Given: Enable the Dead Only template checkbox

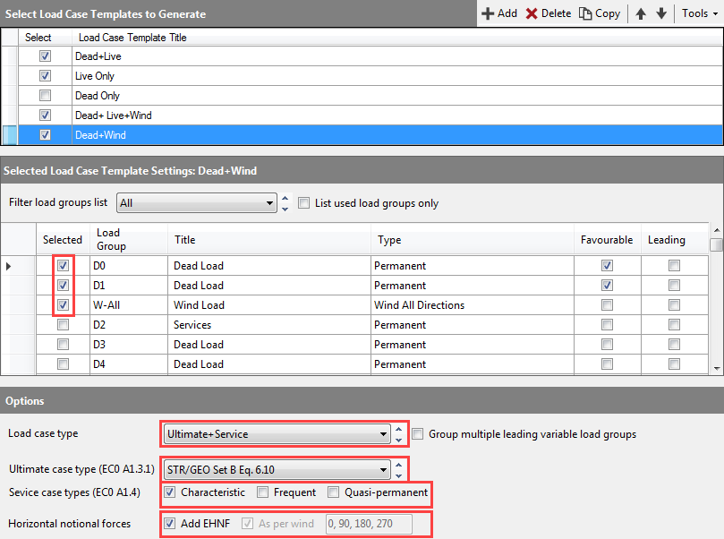Looking at the screenshot, I should (46, 96).
